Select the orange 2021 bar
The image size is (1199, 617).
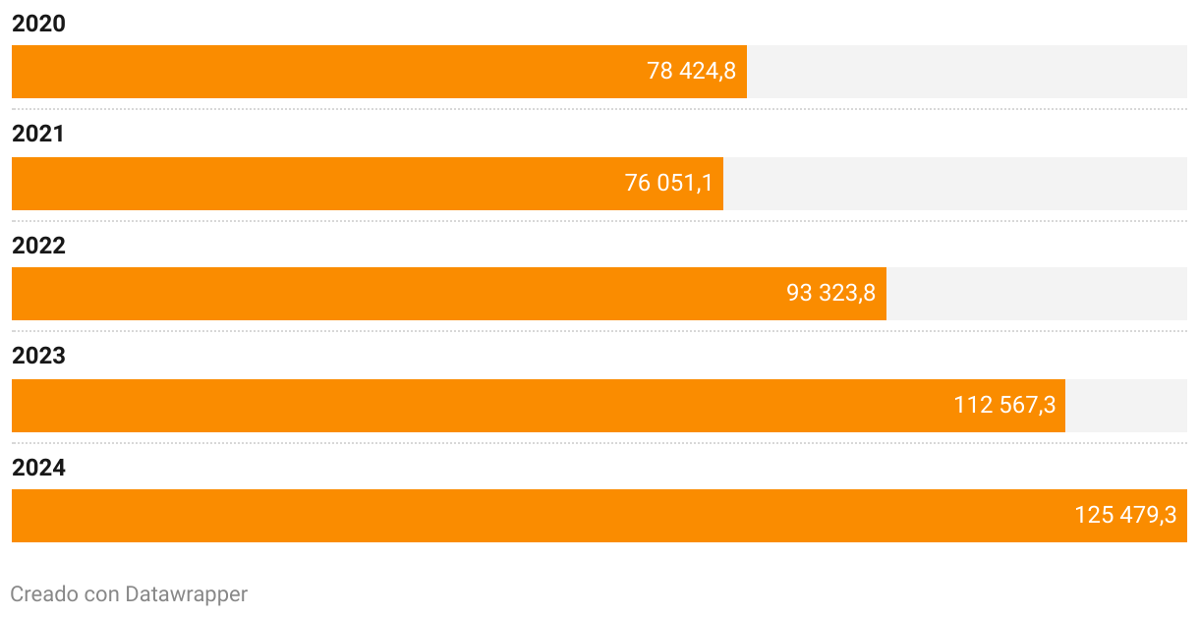click(368, 184)
